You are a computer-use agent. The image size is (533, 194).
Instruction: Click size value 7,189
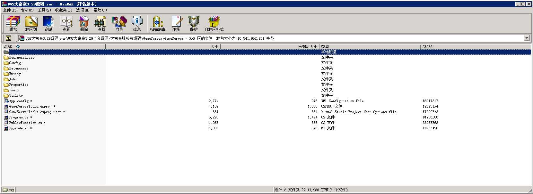pyautogui.click(x=214, y=106)
